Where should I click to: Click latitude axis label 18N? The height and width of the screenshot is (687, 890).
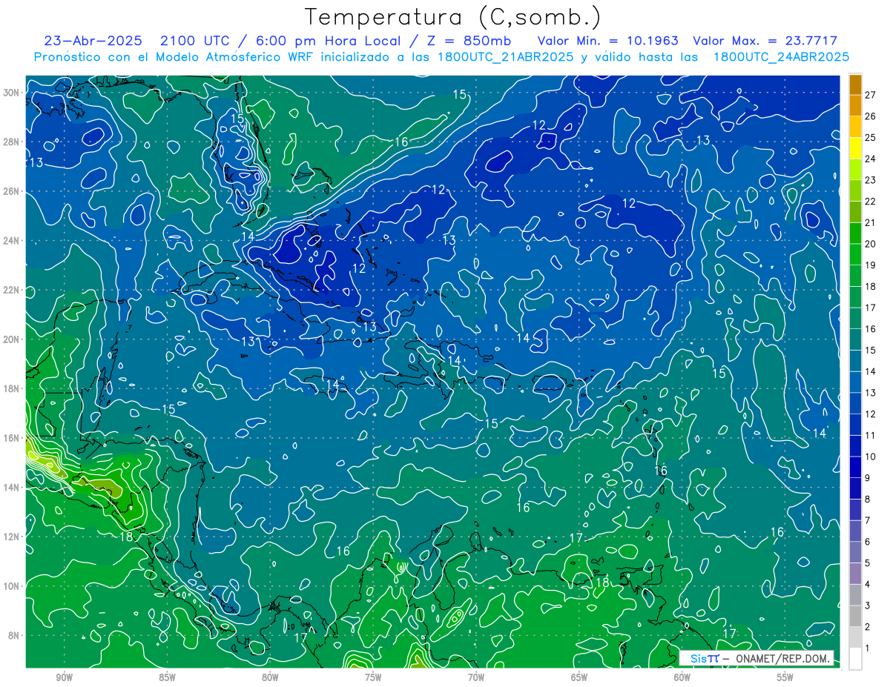point(13,388)
